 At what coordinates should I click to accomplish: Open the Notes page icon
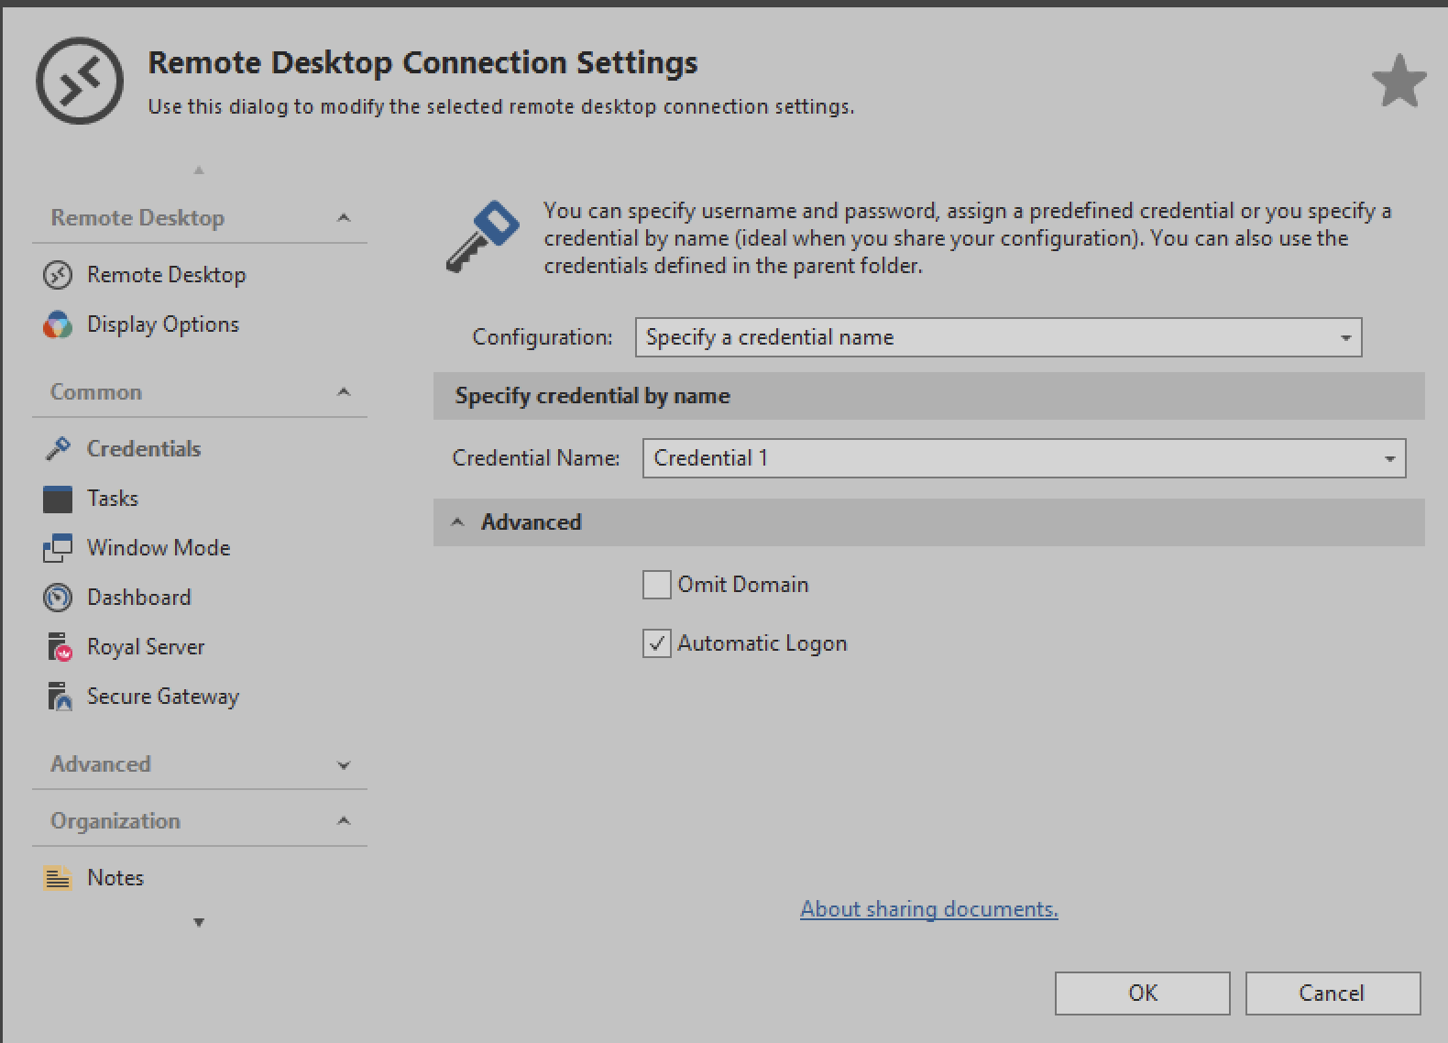tap(58, 878)
